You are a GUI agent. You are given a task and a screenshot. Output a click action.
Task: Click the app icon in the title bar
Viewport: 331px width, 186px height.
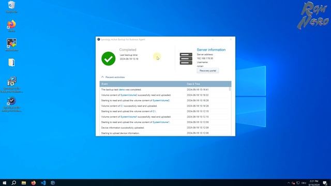point(99,39)
